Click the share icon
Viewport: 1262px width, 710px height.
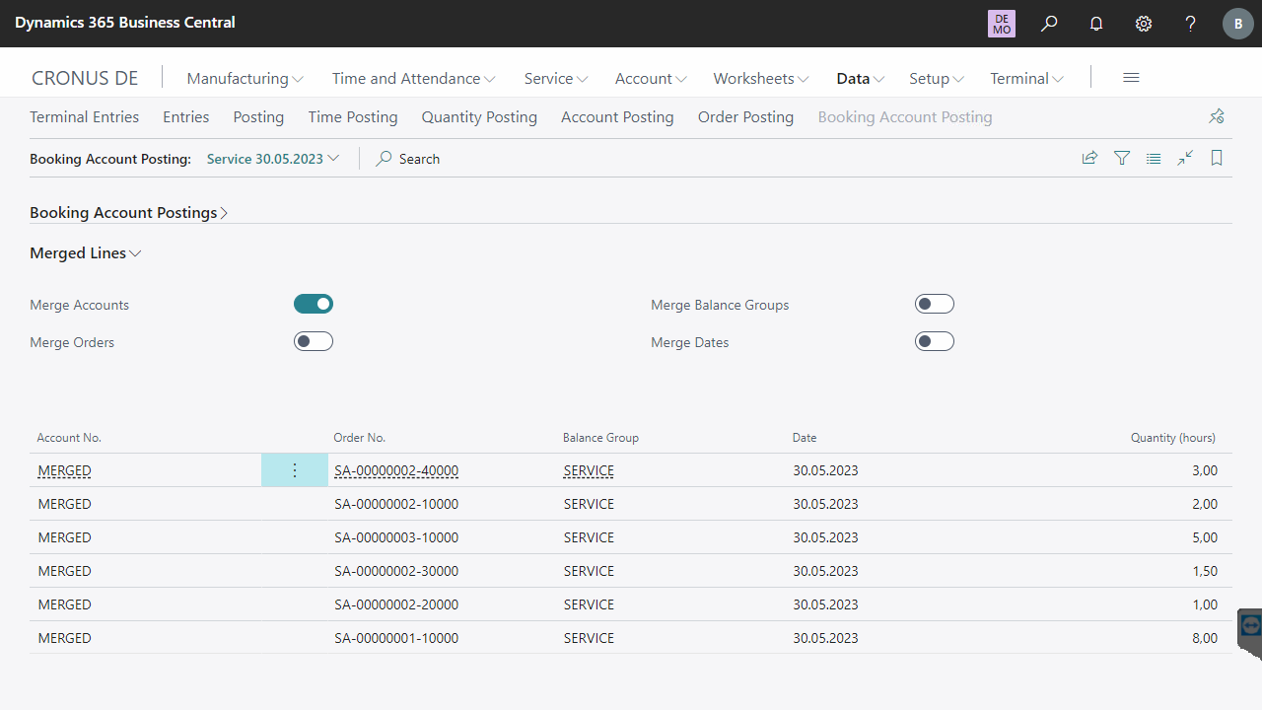pyautogui.click(x=1089, y=158)
